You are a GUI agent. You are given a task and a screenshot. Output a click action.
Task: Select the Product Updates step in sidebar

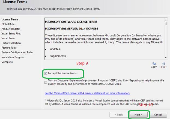[11, 29]
